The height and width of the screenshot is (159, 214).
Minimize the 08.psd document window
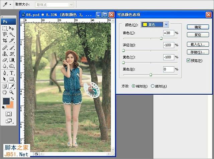[x=99, y=15]
